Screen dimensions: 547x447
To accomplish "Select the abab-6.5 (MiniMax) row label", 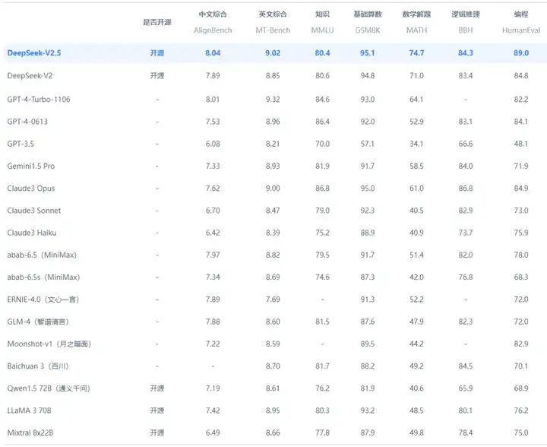I will click(x=42, y=255).
